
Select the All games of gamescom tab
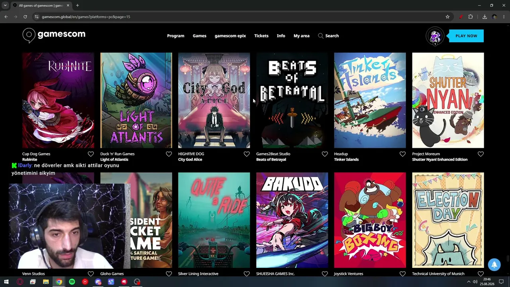point(41,6)
